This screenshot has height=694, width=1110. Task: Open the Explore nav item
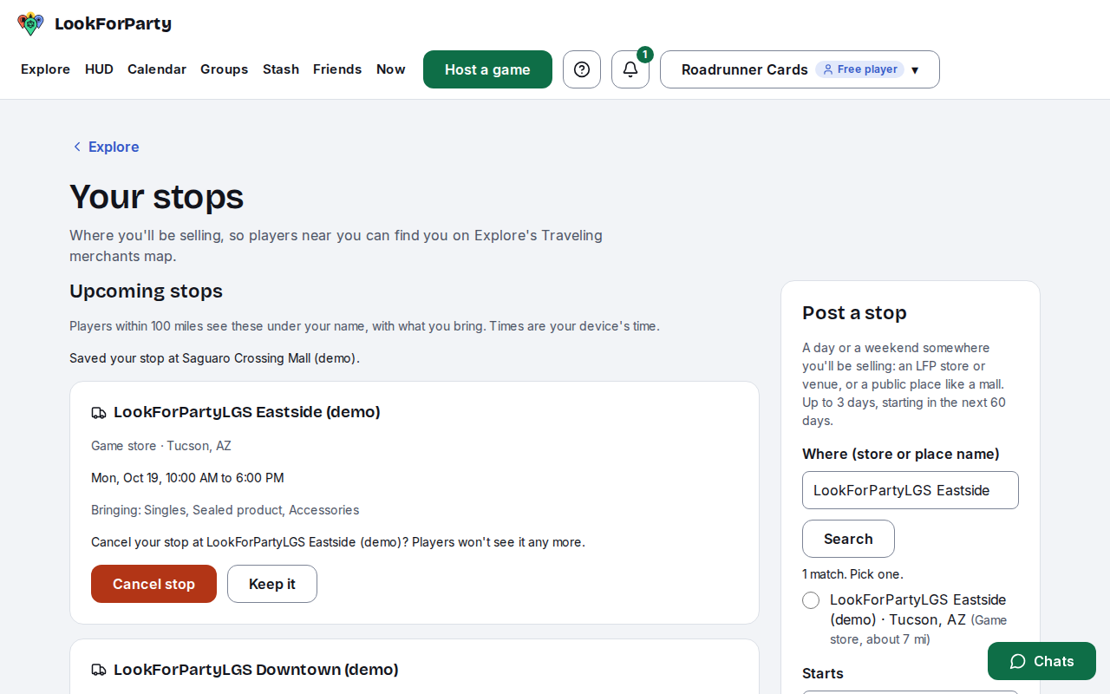pos(45,69)
